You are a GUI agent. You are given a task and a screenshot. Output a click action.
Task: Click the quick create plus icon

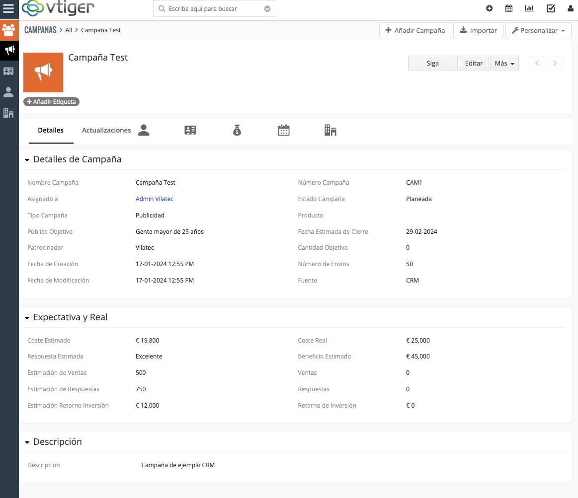(490, 8)
